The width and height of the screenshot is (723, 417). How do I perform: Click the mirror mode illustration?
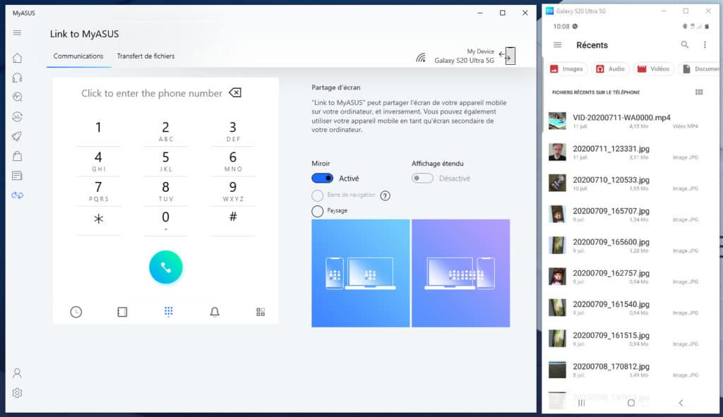tap(361, 273)
